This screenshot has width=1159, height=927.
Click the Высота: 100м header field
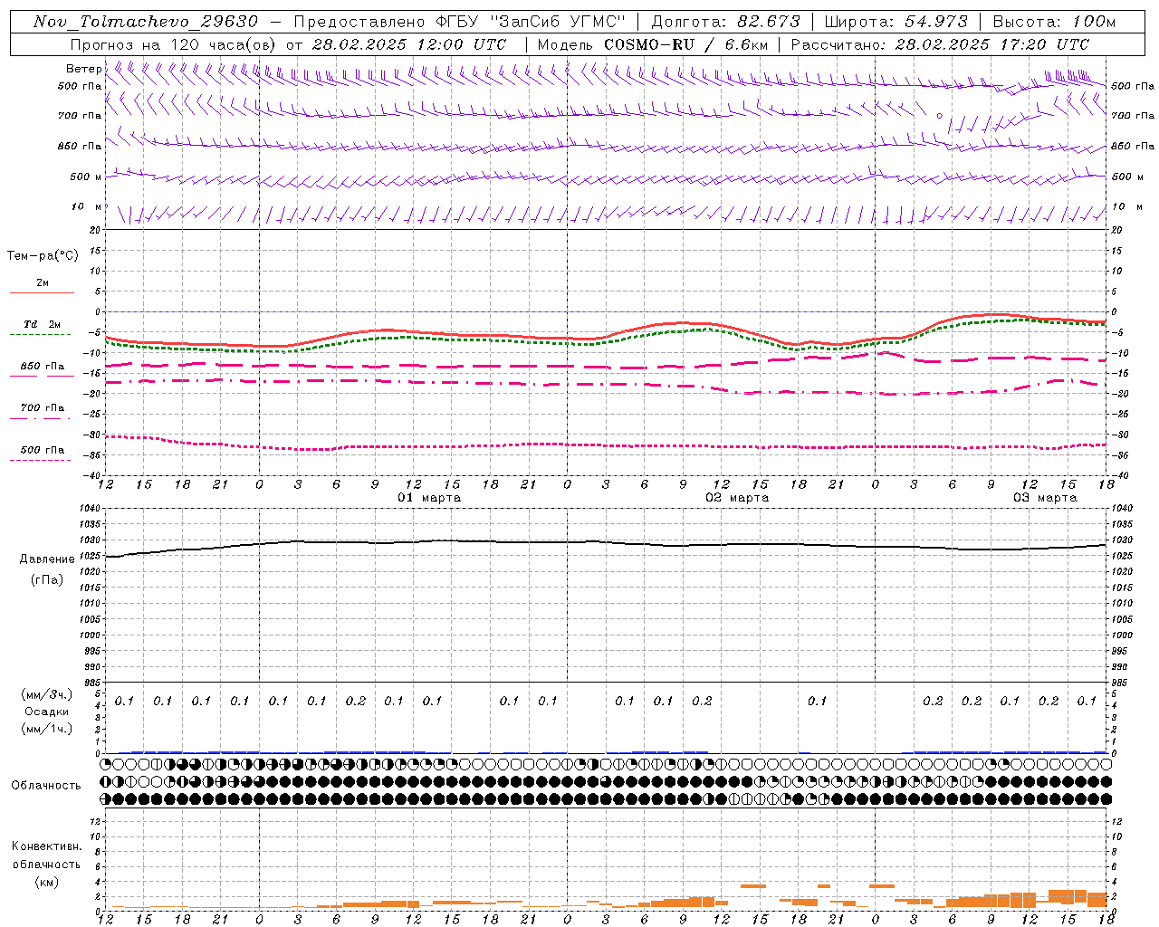coord(1055,22)
